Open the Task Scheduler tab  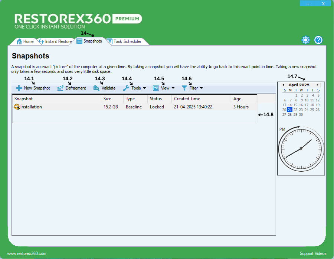click(x=127, y=41)
